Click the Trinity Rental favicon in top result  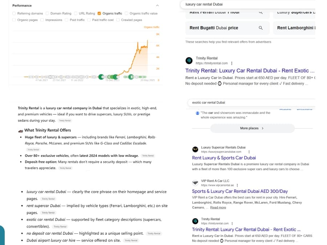189,61
